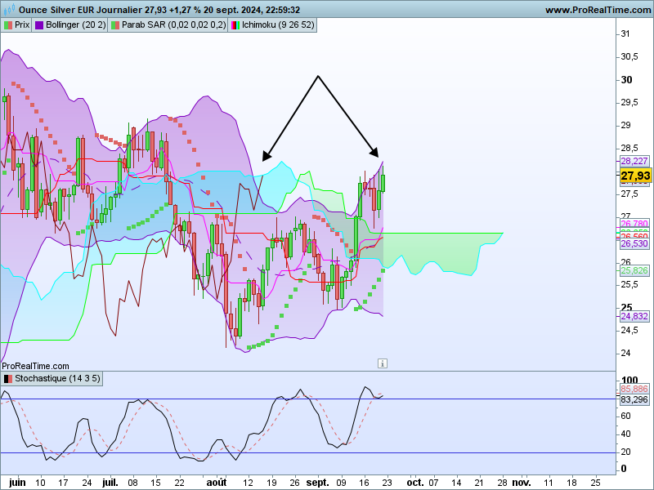The image size is (654, 490).
Task: Select the 25,826 green price label
Action: (634, 270)
